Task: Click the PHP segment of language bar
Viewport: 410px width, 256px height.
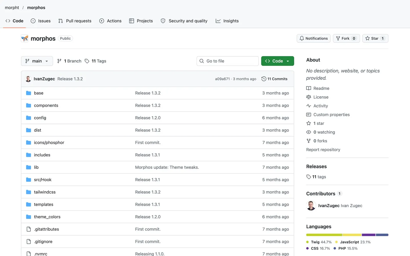Action: click(x=382, y=235)
